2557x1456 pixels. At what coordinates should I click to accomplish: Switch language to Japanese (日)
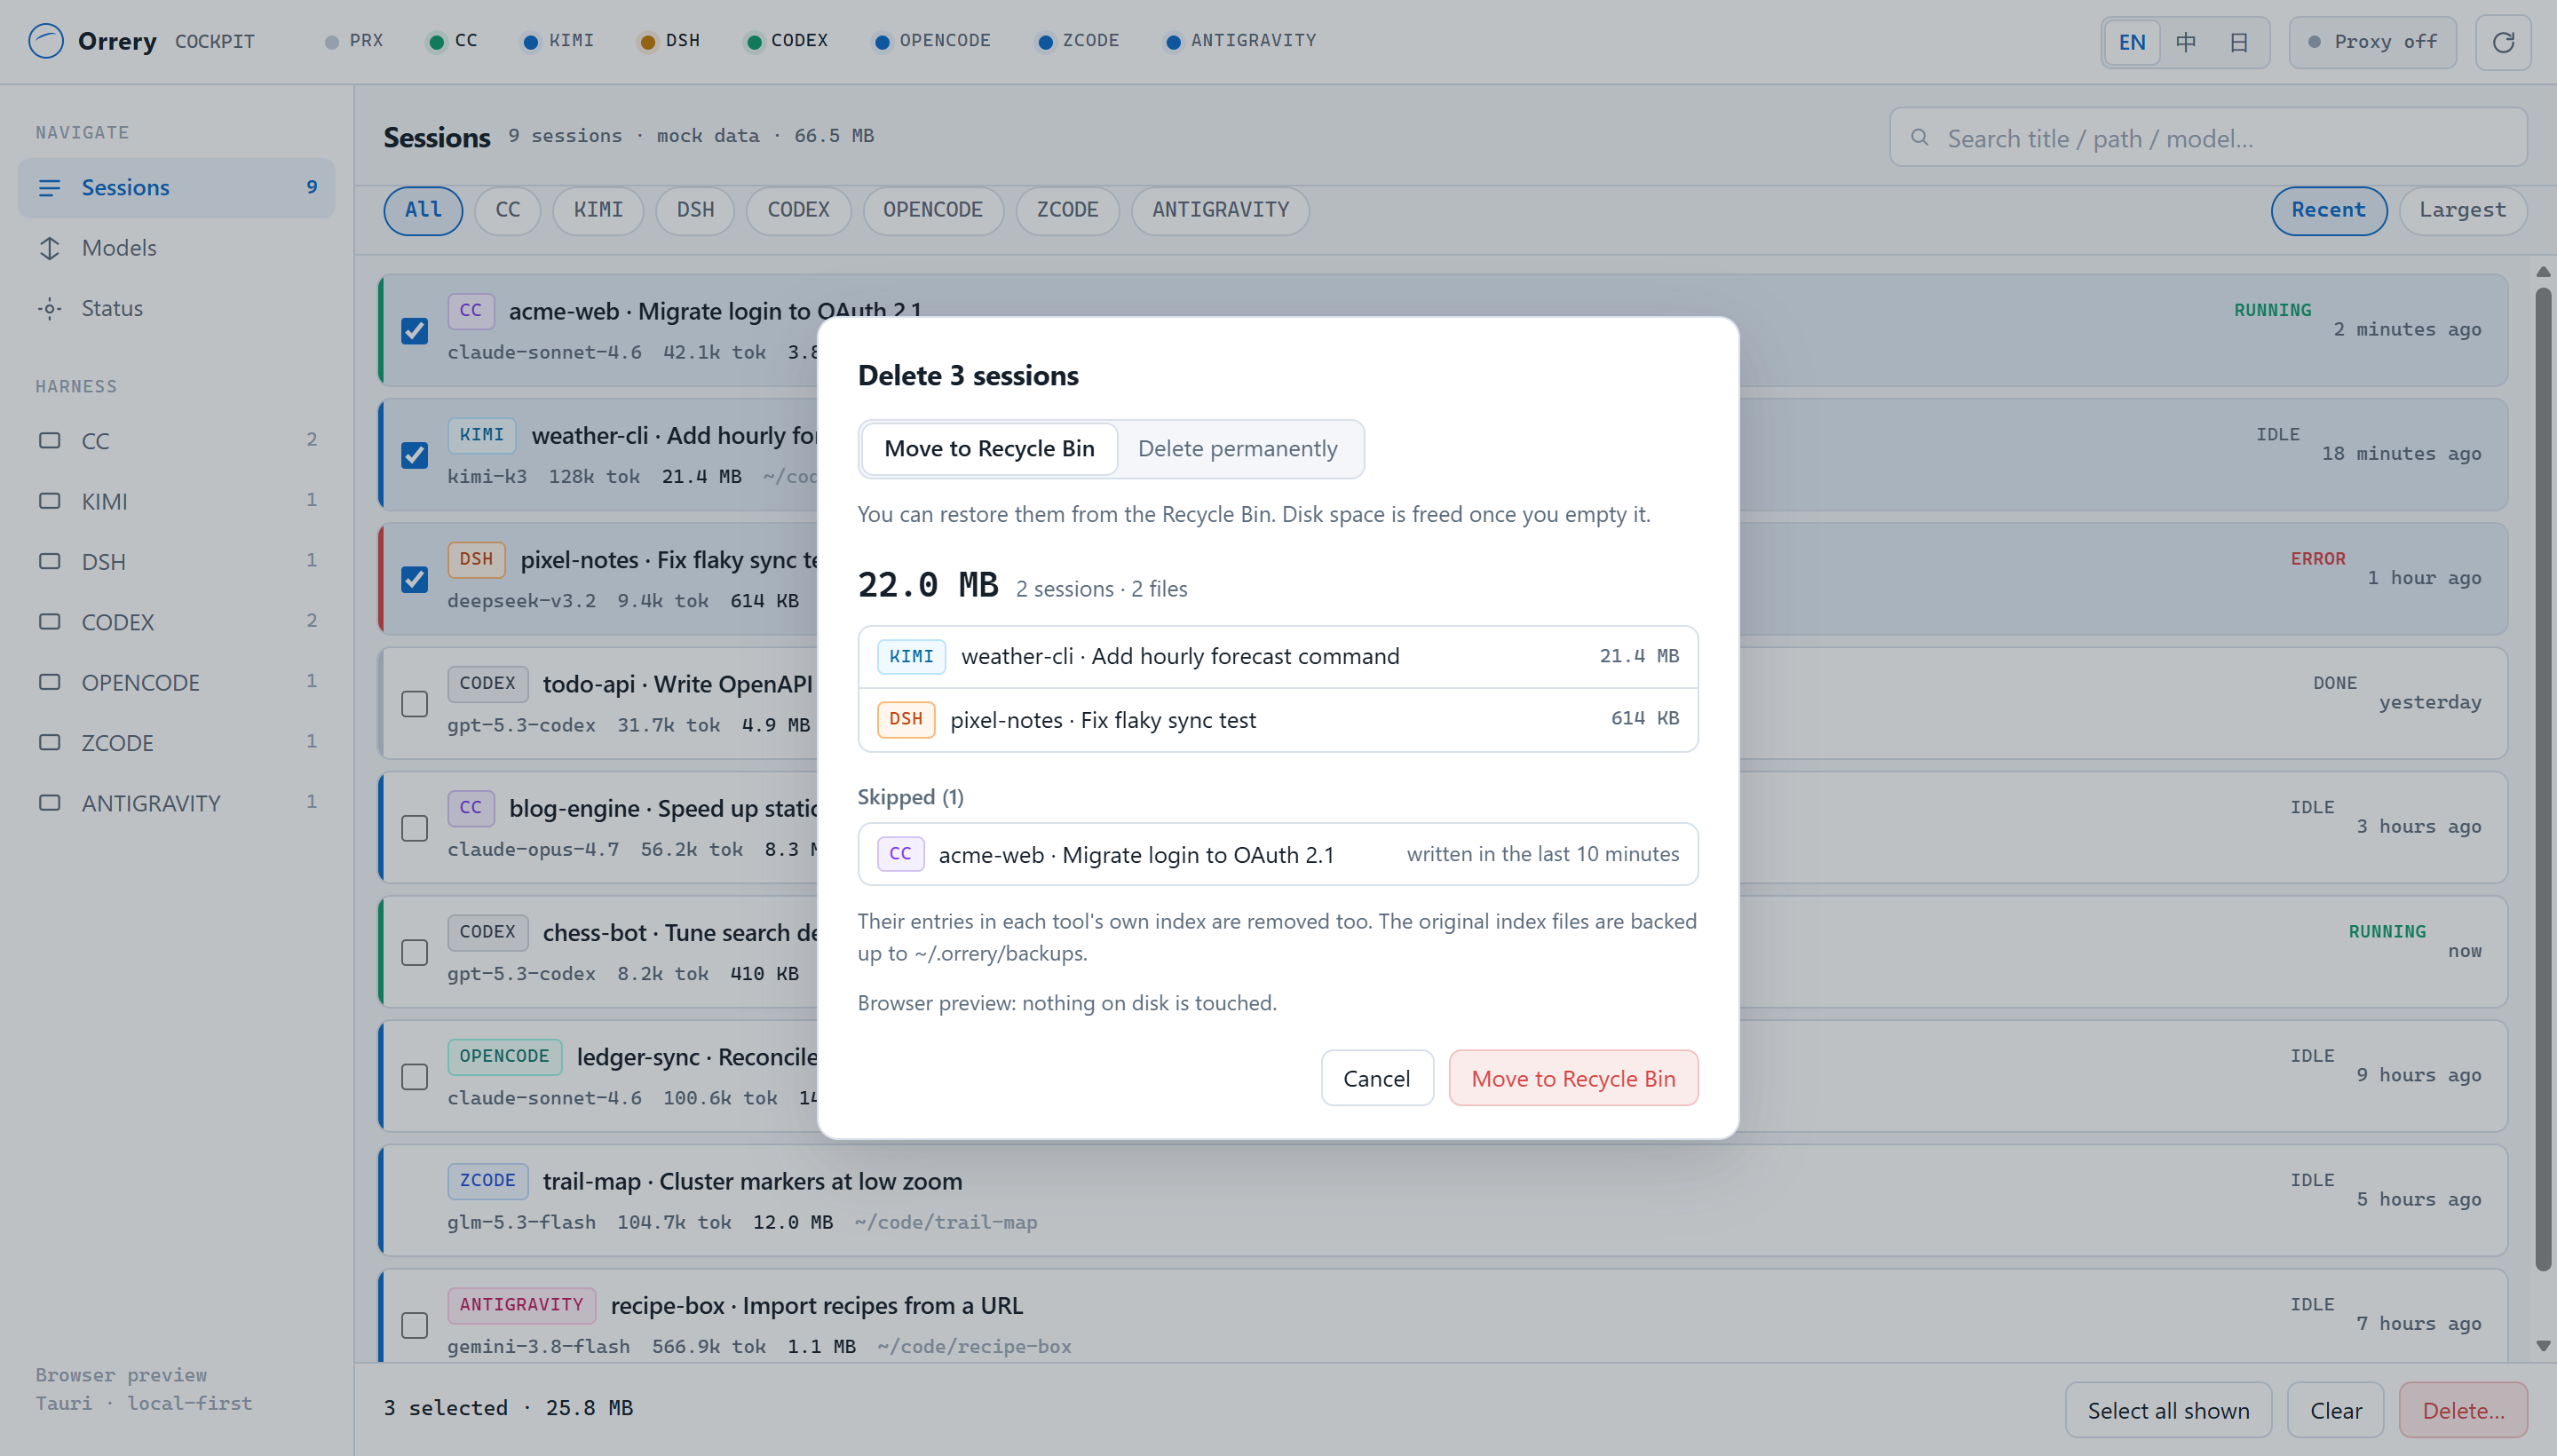(x=2239, y=42)
